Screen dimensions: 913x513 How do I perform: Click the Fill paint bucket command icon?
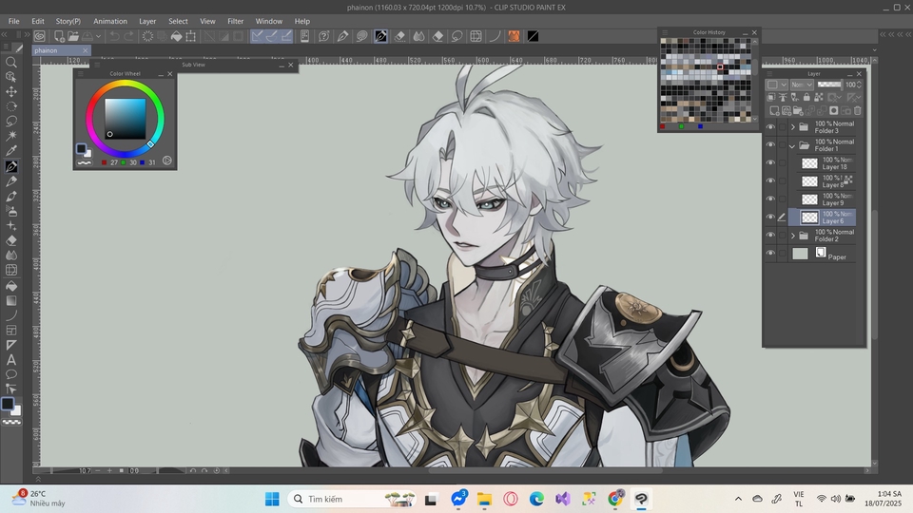[x=176, y=36]
